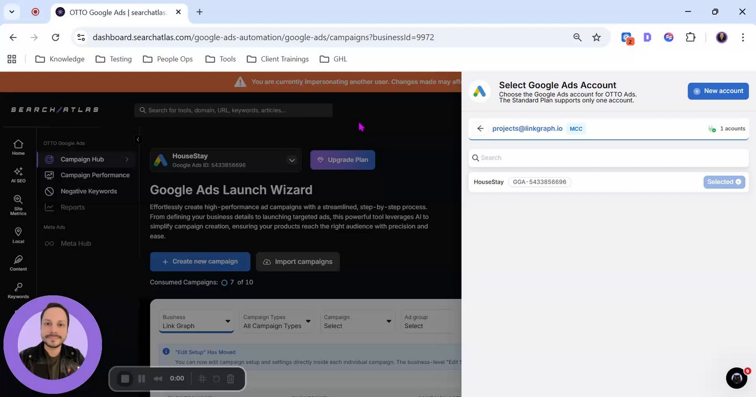Click the New account button
This screenshot has height=397, width=756.
pos(718,91)
